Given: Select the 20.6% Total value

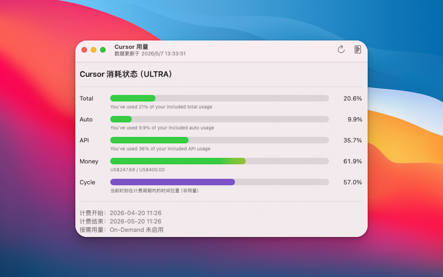Looking at the screenshot, I should click(353, 98).
